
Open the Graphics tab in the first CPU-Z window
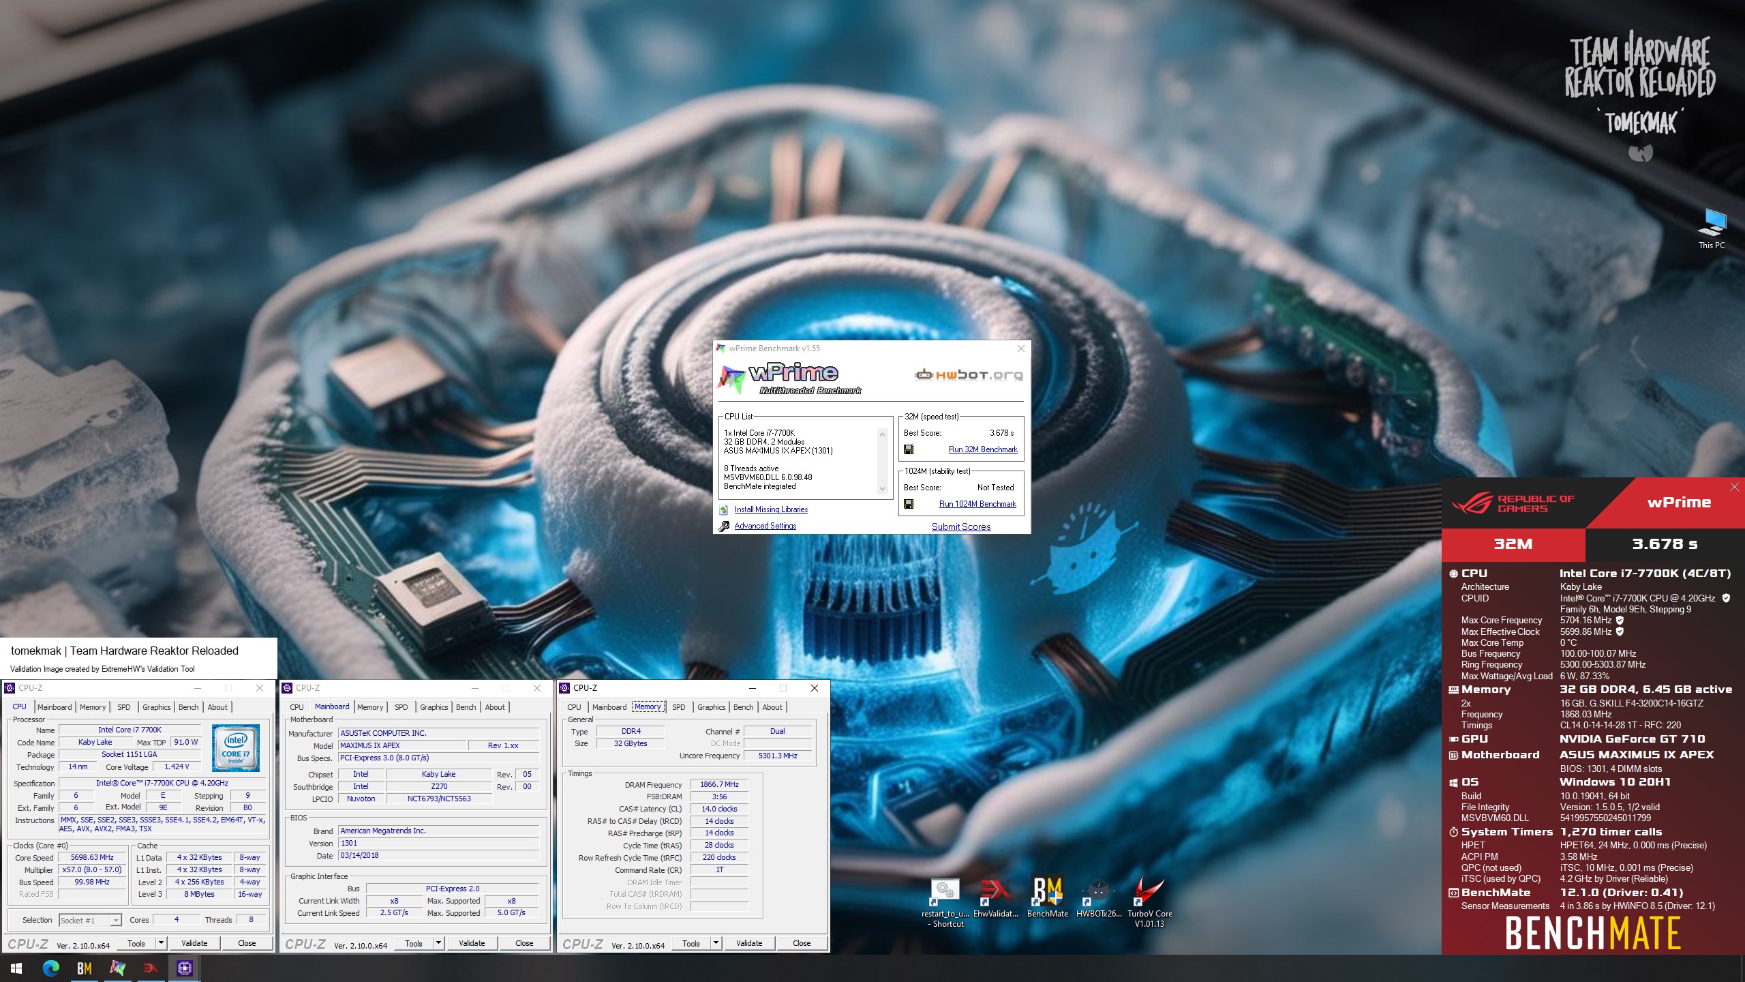[157, 707]
